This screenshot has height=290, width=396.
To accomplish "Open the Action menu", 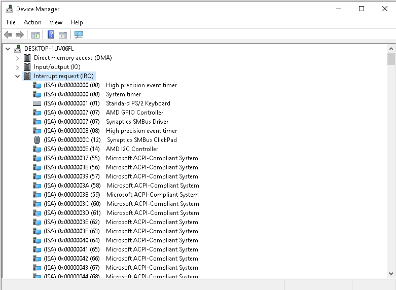I will tap(32, 22).
